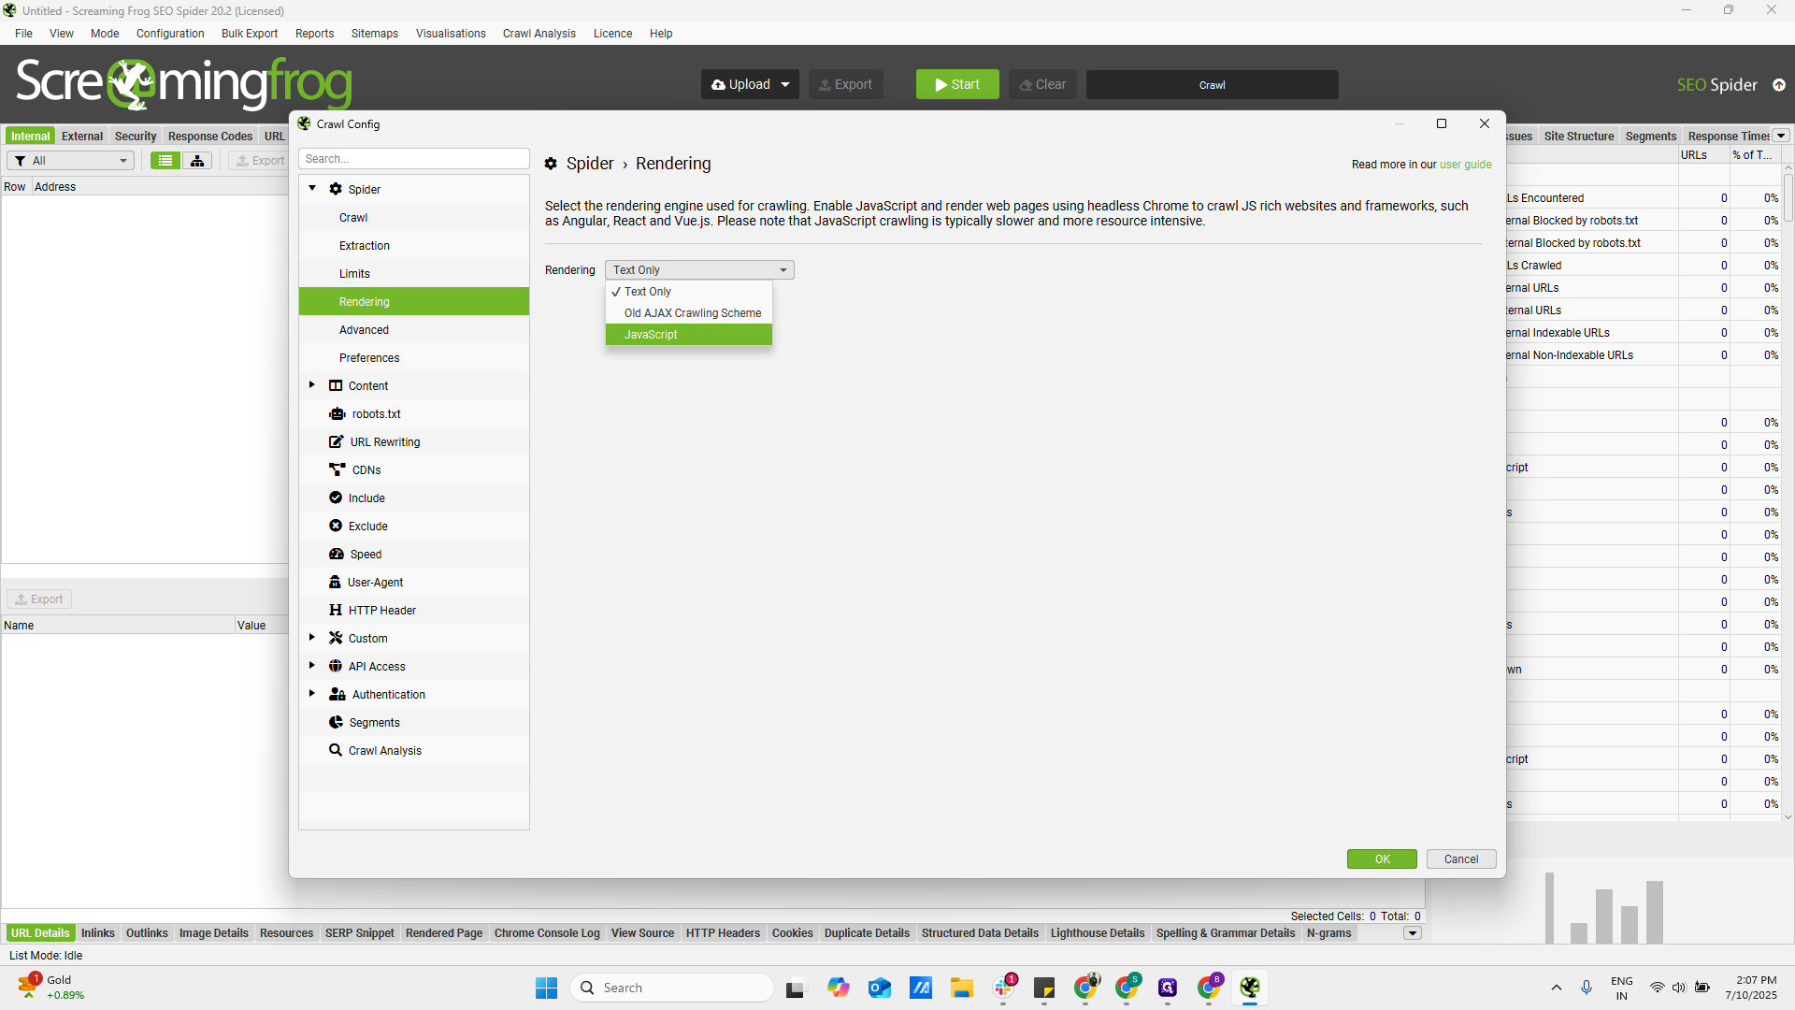Image resolution: width=1795 pixels, height=1010 pixels.
Task: Open HTTP Header configuration item
Action: click(381, 611)
